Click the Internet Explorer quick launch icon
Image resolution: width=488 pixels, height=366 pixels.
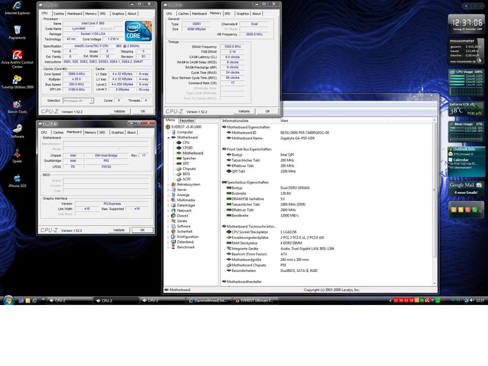[x=35, y=300]
